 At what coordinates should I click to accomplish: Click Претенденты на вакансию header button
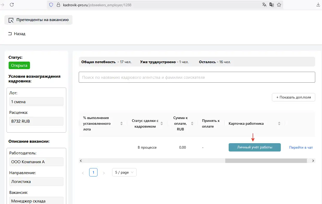[x=38, y=20]
